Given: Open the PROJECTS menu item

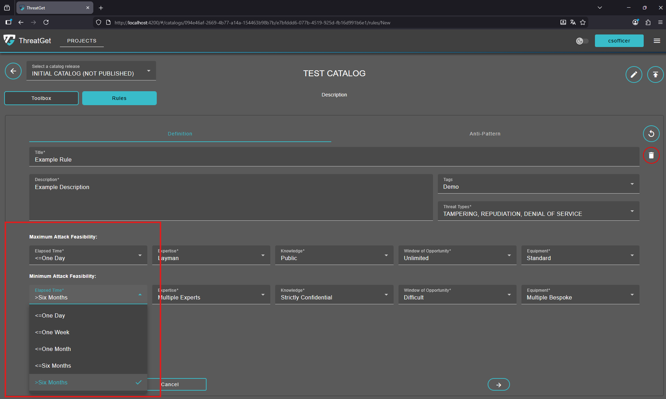Looking at the screenshot, I should 82,41.
